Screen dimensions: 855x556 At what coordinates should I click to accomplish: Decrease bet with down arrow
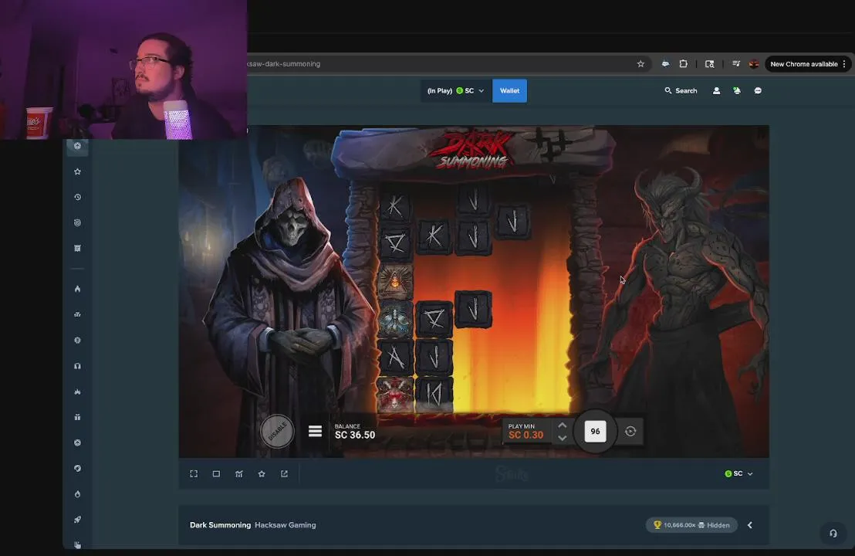(x=563, y=438)
